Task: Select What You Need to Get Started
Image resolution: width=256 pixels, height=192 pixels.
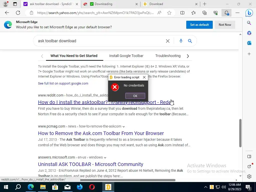Action: tap(74, 56)
